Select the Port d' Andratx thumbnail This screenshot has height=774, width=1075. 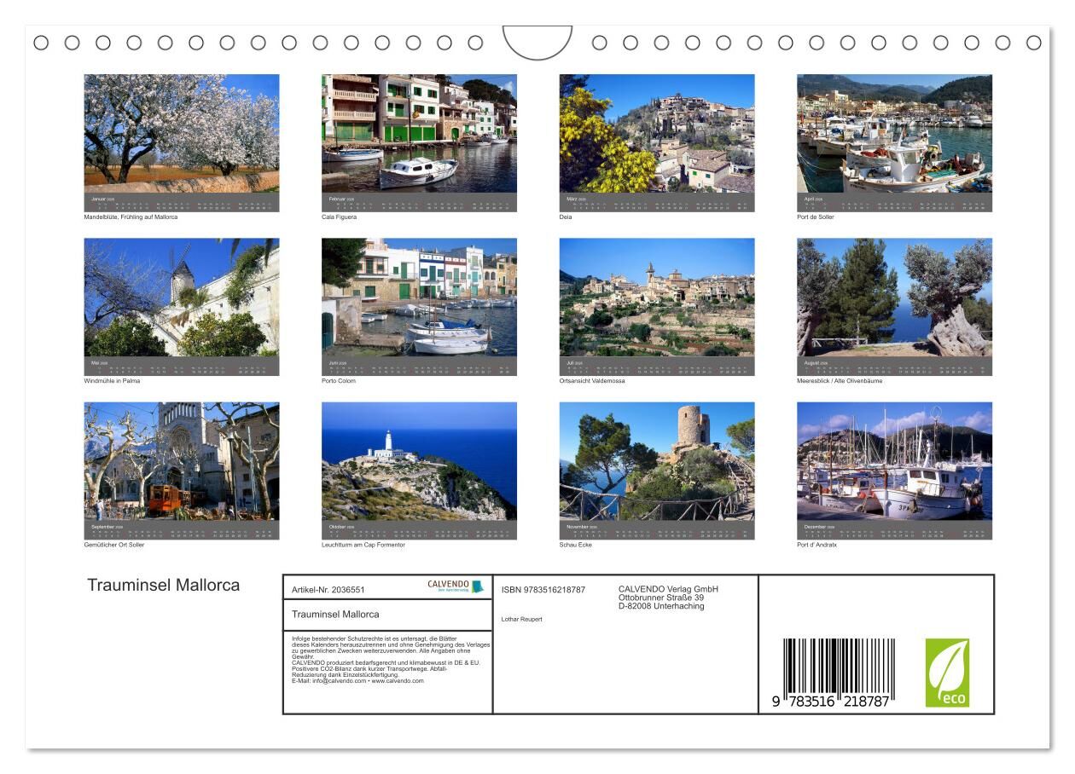click(894, 461)
